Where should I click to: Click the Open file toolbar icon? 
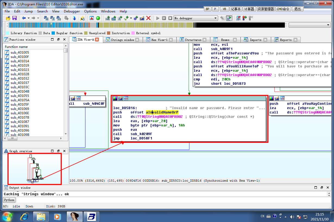coord(8,18)
